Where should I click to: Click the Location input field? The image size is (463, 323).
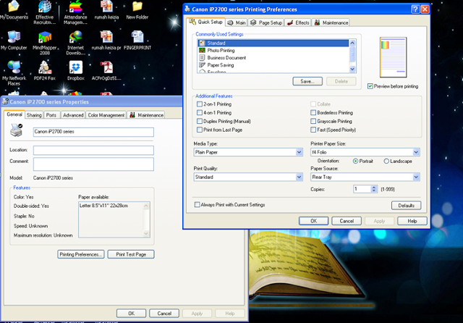point(93,150)
